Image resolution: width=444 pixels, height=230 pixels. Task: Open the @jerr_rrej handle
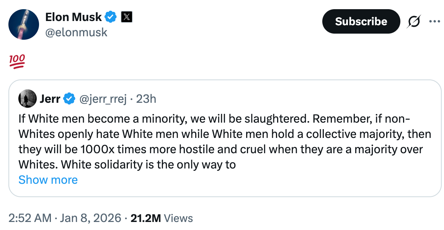point(103,99)
